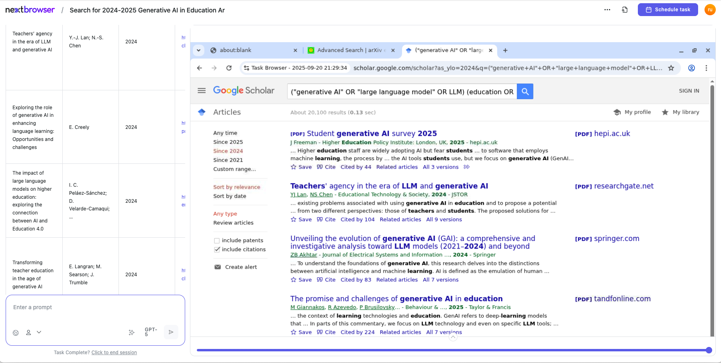Click the session timeline slider handle
This screenshot has height=363, width=721.
709,350
